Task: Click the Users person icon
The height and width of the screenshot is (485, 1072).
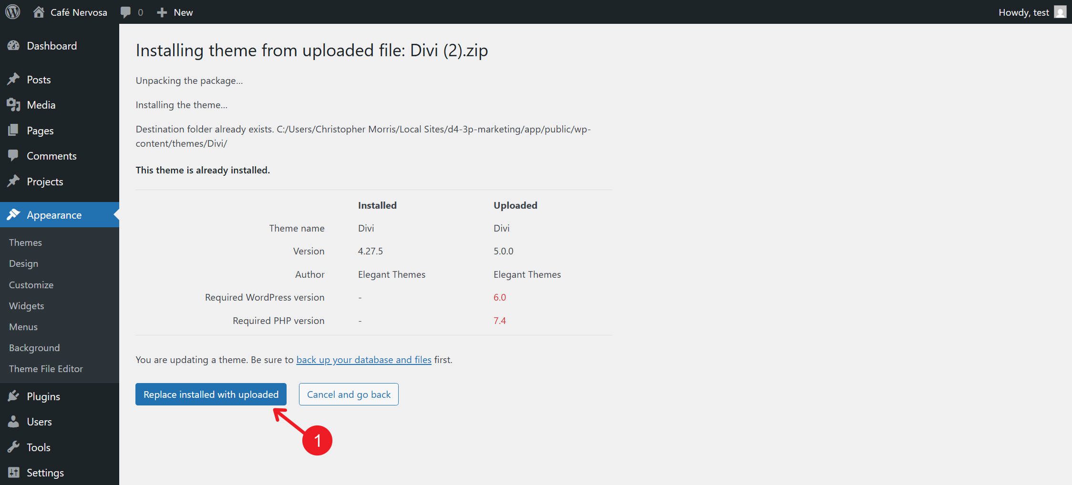Action: [x=14, y=421]
